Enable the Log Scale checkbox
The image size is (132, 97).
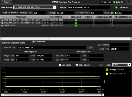tap(60, 65)
